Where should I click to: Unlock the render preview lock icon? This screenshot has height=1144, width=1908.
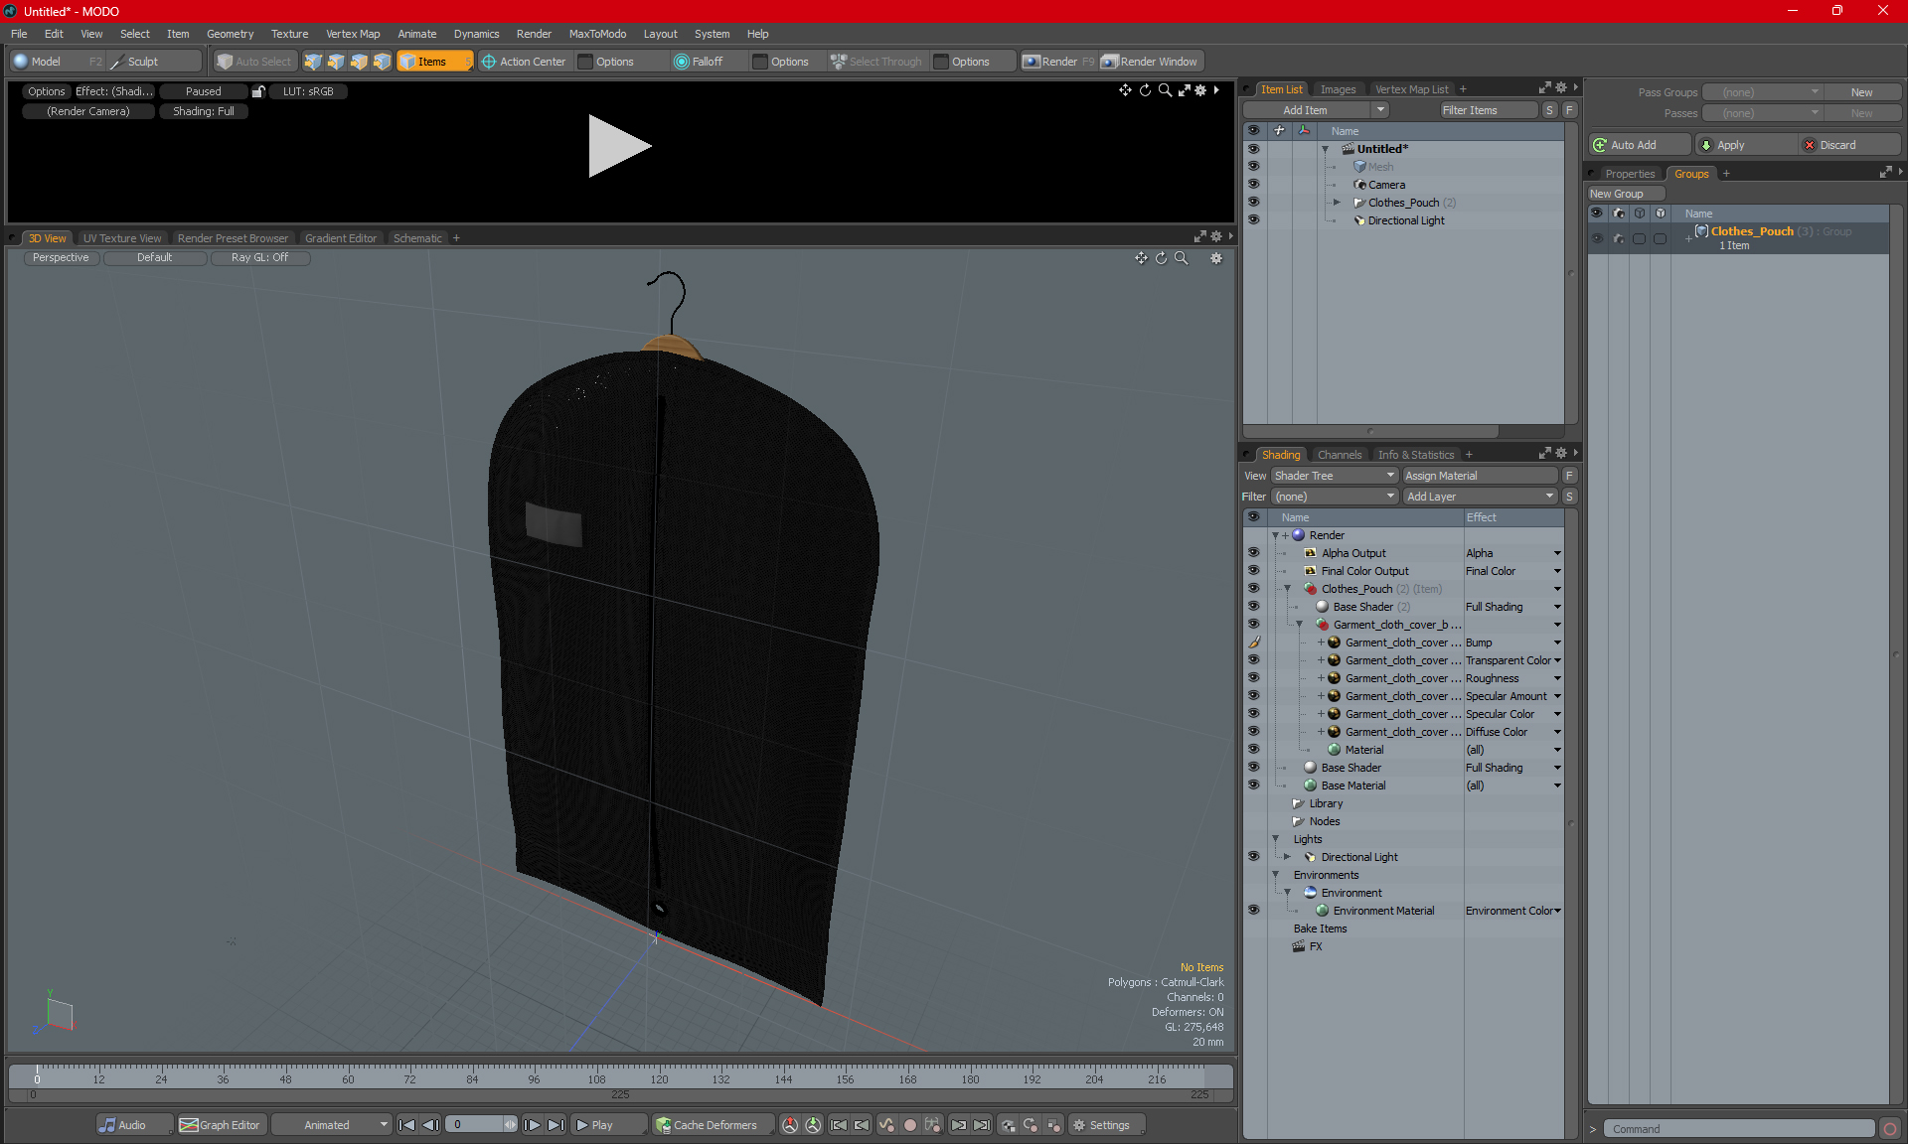(x=258, y=91)
